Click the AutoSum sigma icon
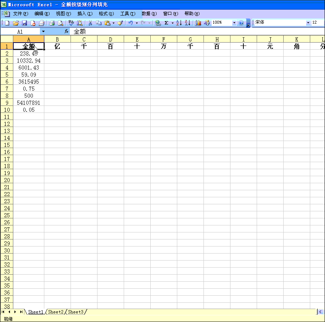The height and width of the screenshot is (322, 325). pyautogui.click(x=166, y=23)
